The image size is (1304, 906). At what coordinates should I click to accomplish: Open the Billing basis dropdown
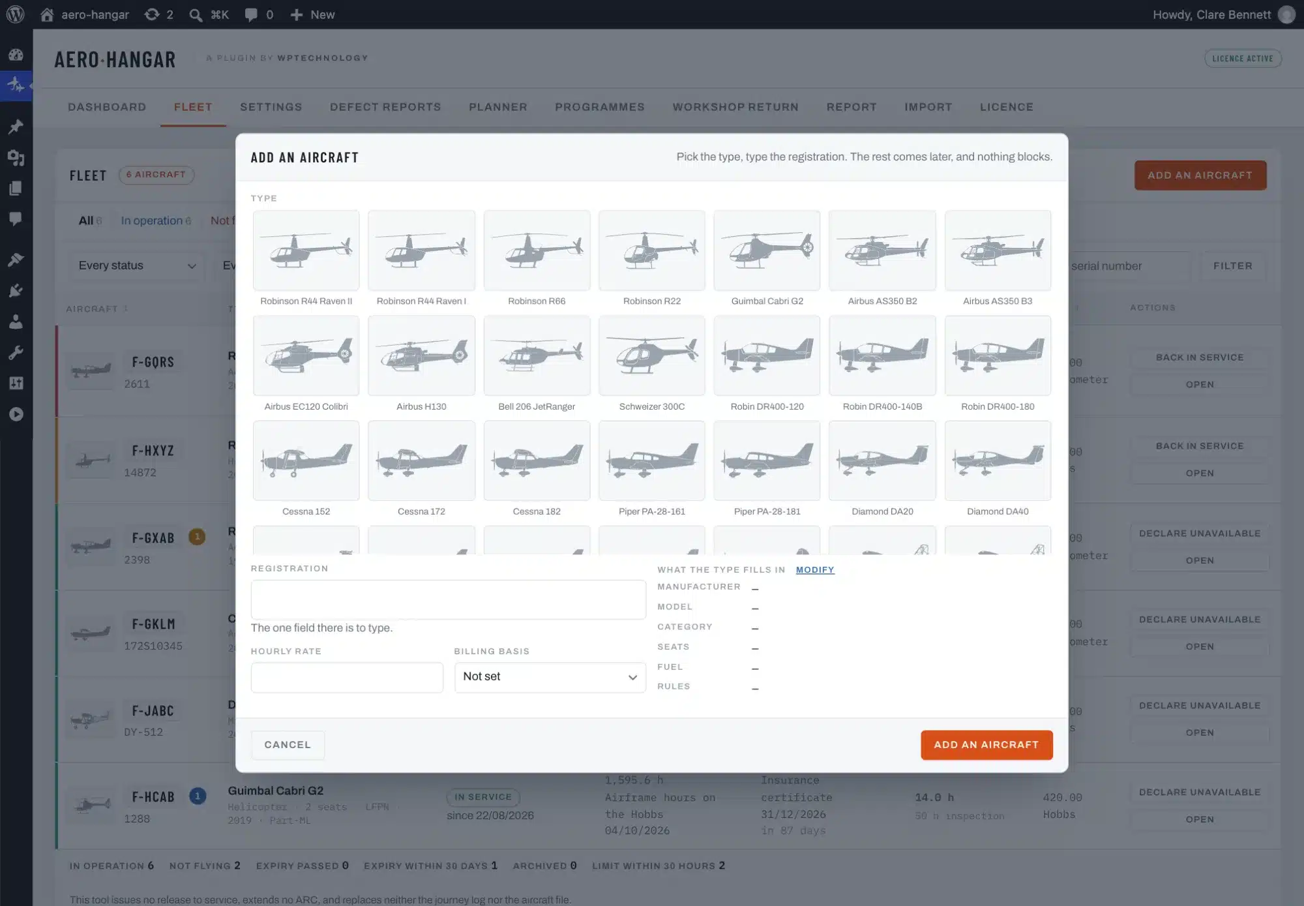click(550, 677)
